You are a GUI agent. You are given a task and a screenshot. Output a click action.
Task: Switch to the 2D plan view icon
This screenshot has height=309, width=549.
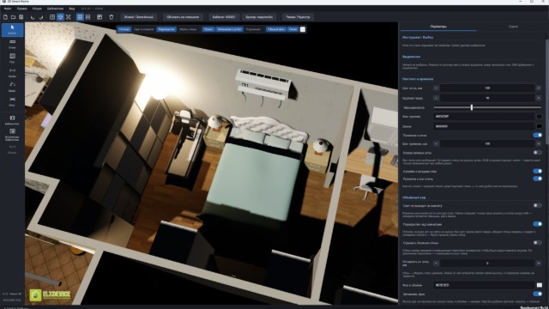[52, 17]
